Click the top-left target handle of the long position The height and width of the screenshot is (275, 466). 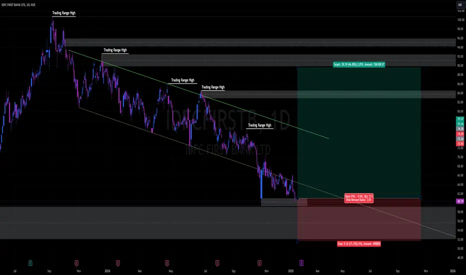(297, 68)
